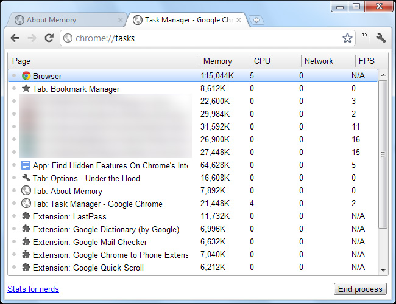Select the App: Find Hidden Features row
Screen dimensions: 396x304
point(193,165)
